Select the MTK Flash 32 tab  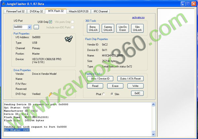(56, 11)
